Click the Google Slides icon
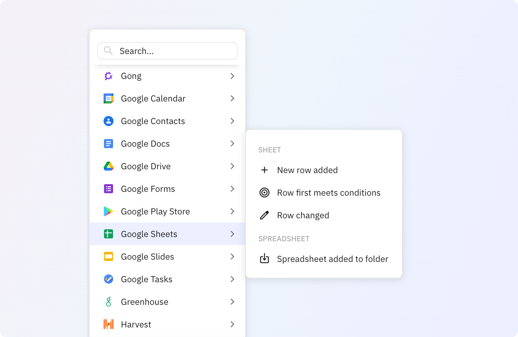The width and height of the screenshot is (518, 337). pos(108,257)
